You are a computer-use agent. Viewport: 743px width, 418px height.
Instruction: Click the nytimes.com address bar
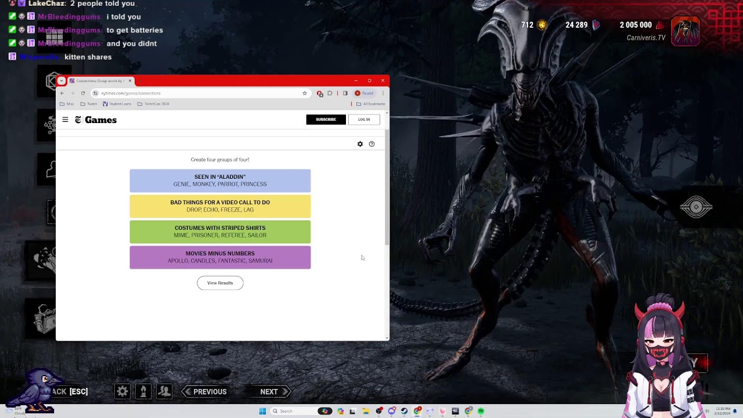click(200, 93)
